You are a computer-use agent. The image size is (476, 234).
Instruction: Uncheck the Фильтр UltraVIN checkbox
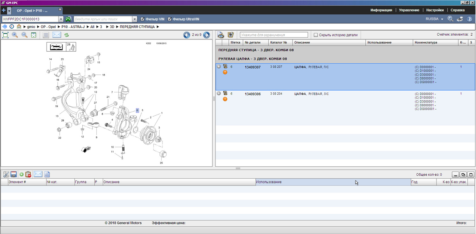[170, 19]
